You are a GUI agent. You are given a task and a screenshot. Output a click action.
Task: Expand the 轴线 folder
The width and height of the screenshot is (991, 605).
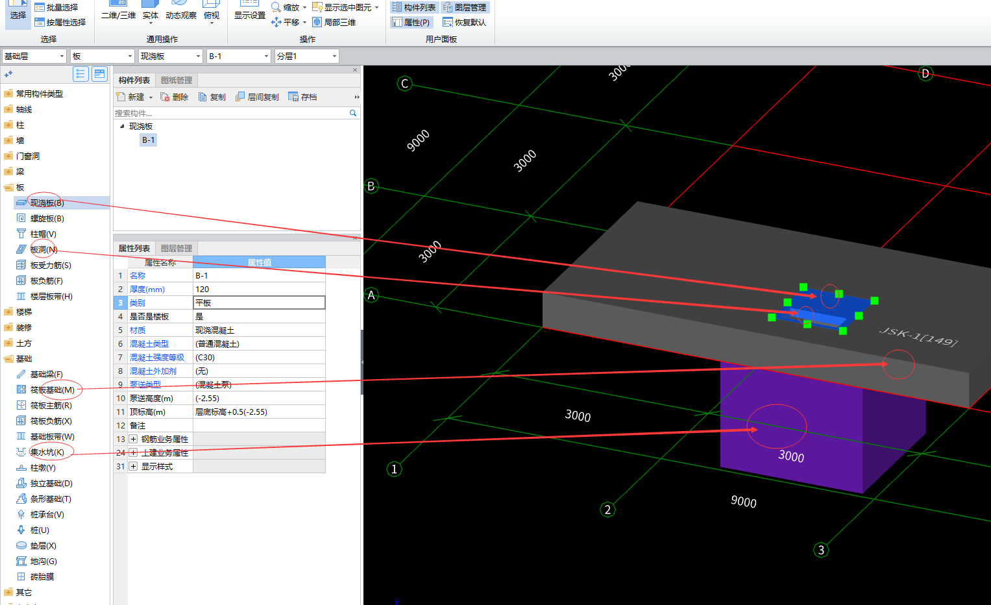pyautogui.click(x=8, y=109)
